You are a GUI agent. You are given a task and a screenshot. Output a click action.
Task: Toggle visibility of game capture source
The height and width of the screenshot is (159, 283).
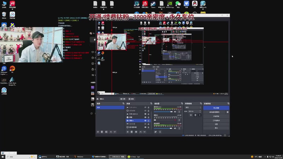[x=145, y=124]
